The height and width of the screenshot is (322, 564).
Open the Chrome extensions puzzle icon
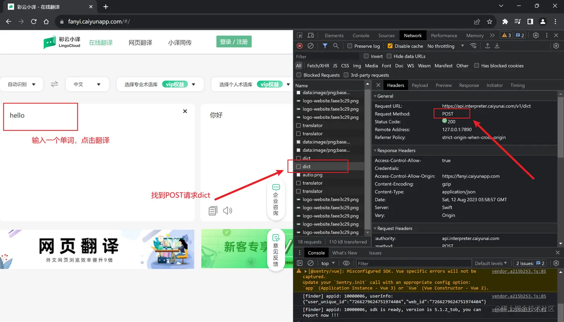pos(505,22)
